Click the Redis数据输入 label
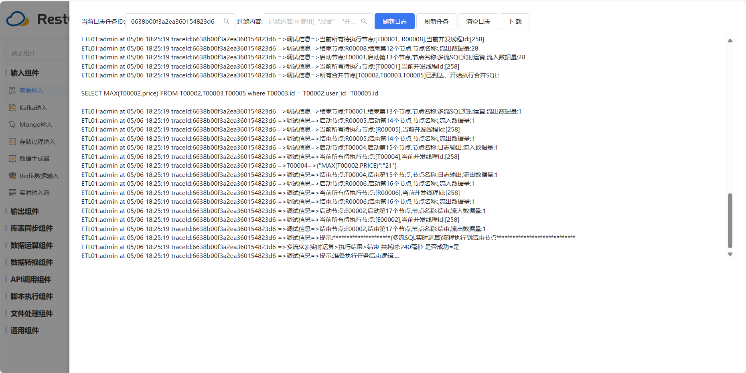The width and height of the screenshot is (746, 373). 39,176
